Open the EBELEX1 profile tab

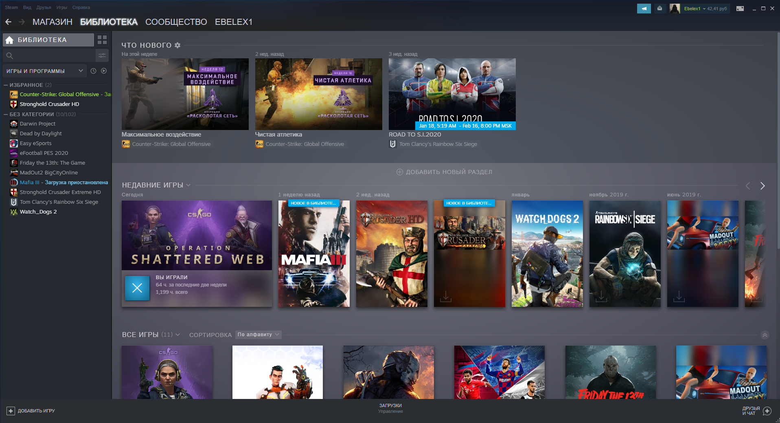tap(234, 22)
